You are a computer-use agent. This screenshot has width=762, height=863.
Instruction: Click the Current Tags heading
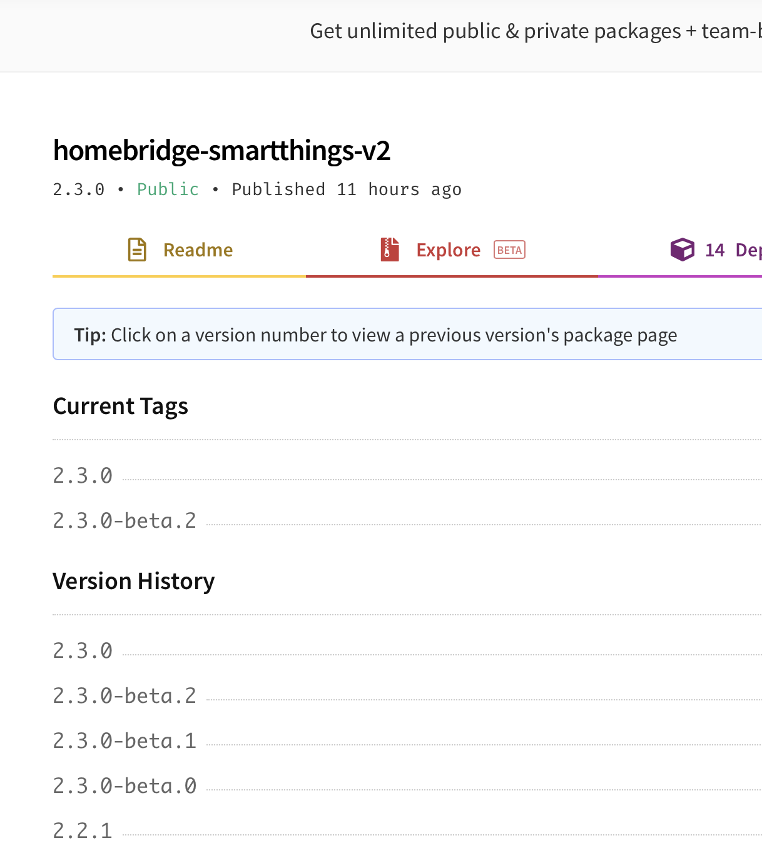click(x=120, y=406)
